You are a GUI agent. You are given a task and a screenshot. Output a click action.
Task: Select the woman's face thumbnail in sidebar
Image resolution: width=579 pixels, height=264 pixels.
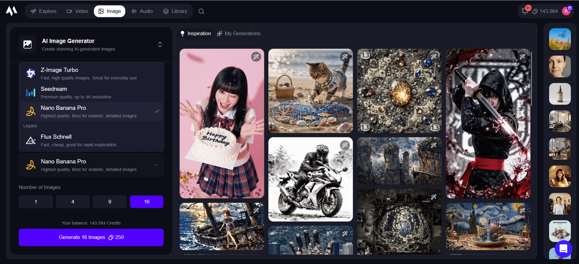click(560, 67)
